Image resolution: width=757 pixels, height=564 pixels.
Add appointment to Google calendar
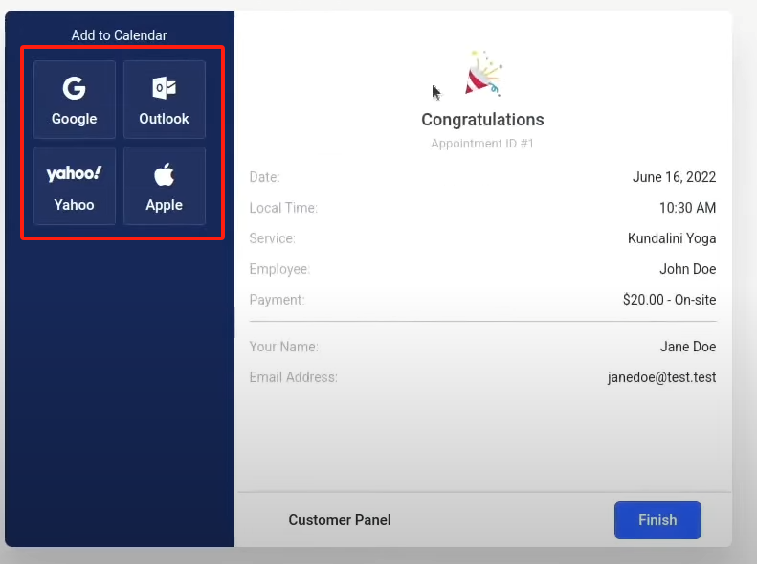(x=75, y=100)
